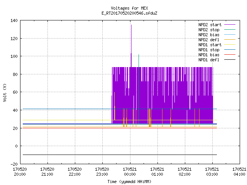Viewport: 247px width, 185px height.
Task: Click the y-axis tick value -20
Action: [x=14, y=164]
